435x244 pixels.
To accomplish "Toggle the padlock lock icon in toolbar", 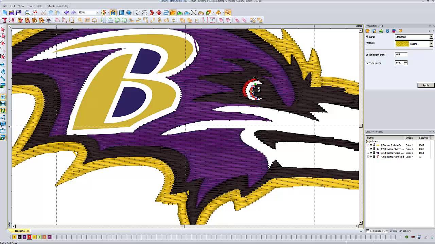I will (113, 13).
